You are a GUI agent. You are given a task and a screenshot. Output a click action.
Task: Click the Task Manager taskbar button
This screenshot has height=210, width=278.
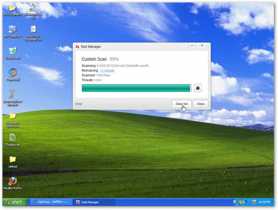[94, 202]
